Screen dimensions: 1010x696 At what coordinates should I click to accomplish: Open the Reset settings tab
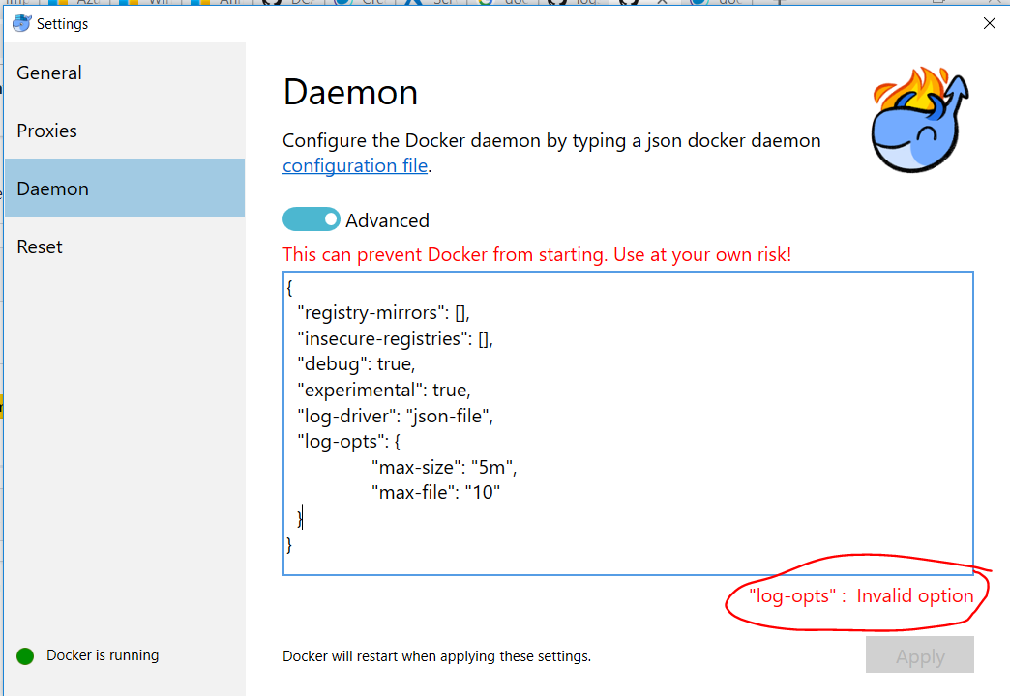click(x=125, y=246)
